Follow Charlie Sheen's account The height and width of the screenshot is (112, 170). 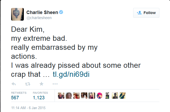click(x=146, y=13)
